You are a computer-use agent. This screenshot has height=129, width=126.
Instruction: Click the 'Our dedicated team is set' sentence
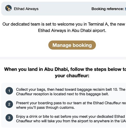point(64,24)
